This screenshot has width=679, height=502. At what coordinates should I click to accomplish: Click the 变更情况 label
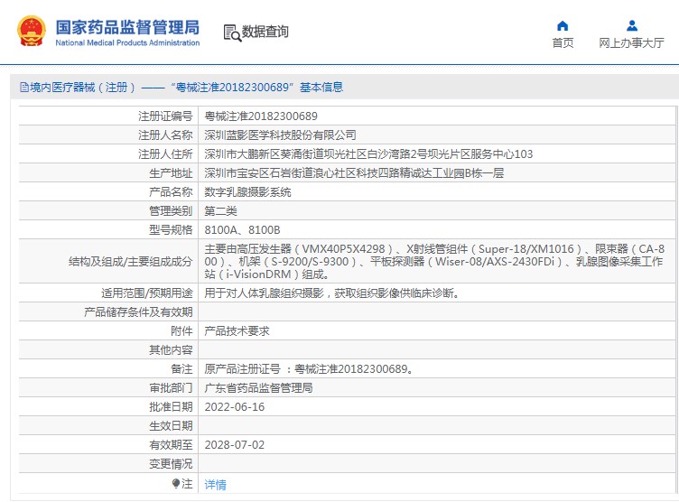coord(171,464)
